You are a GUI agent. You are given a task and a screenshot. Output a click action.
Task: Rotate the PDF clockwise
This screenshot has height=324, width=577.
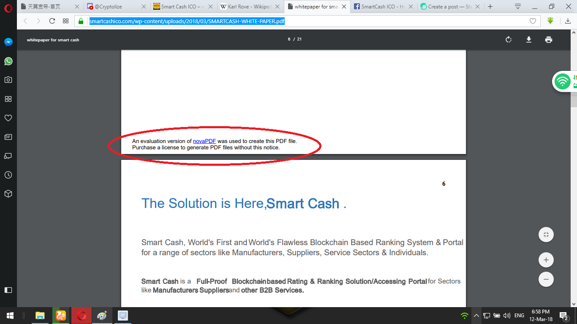(509, 40)
